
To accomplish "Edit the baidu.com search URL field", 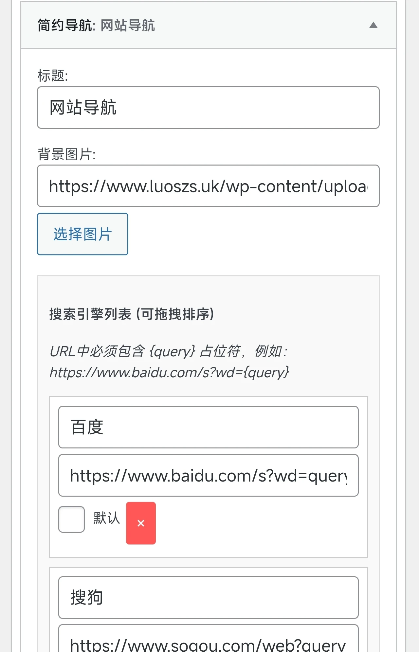I will pyautogui.click(x=208, y=475).
